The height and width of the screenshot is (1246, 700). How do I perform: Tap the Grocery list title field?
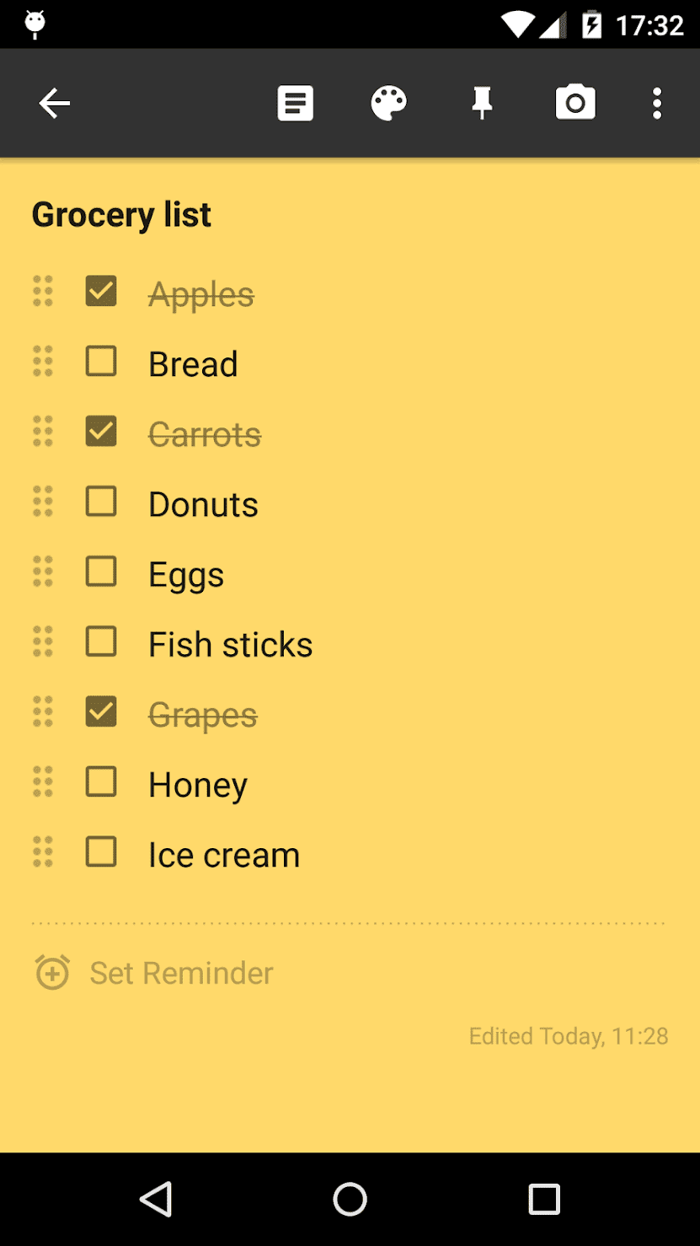(x=121, y=215)
